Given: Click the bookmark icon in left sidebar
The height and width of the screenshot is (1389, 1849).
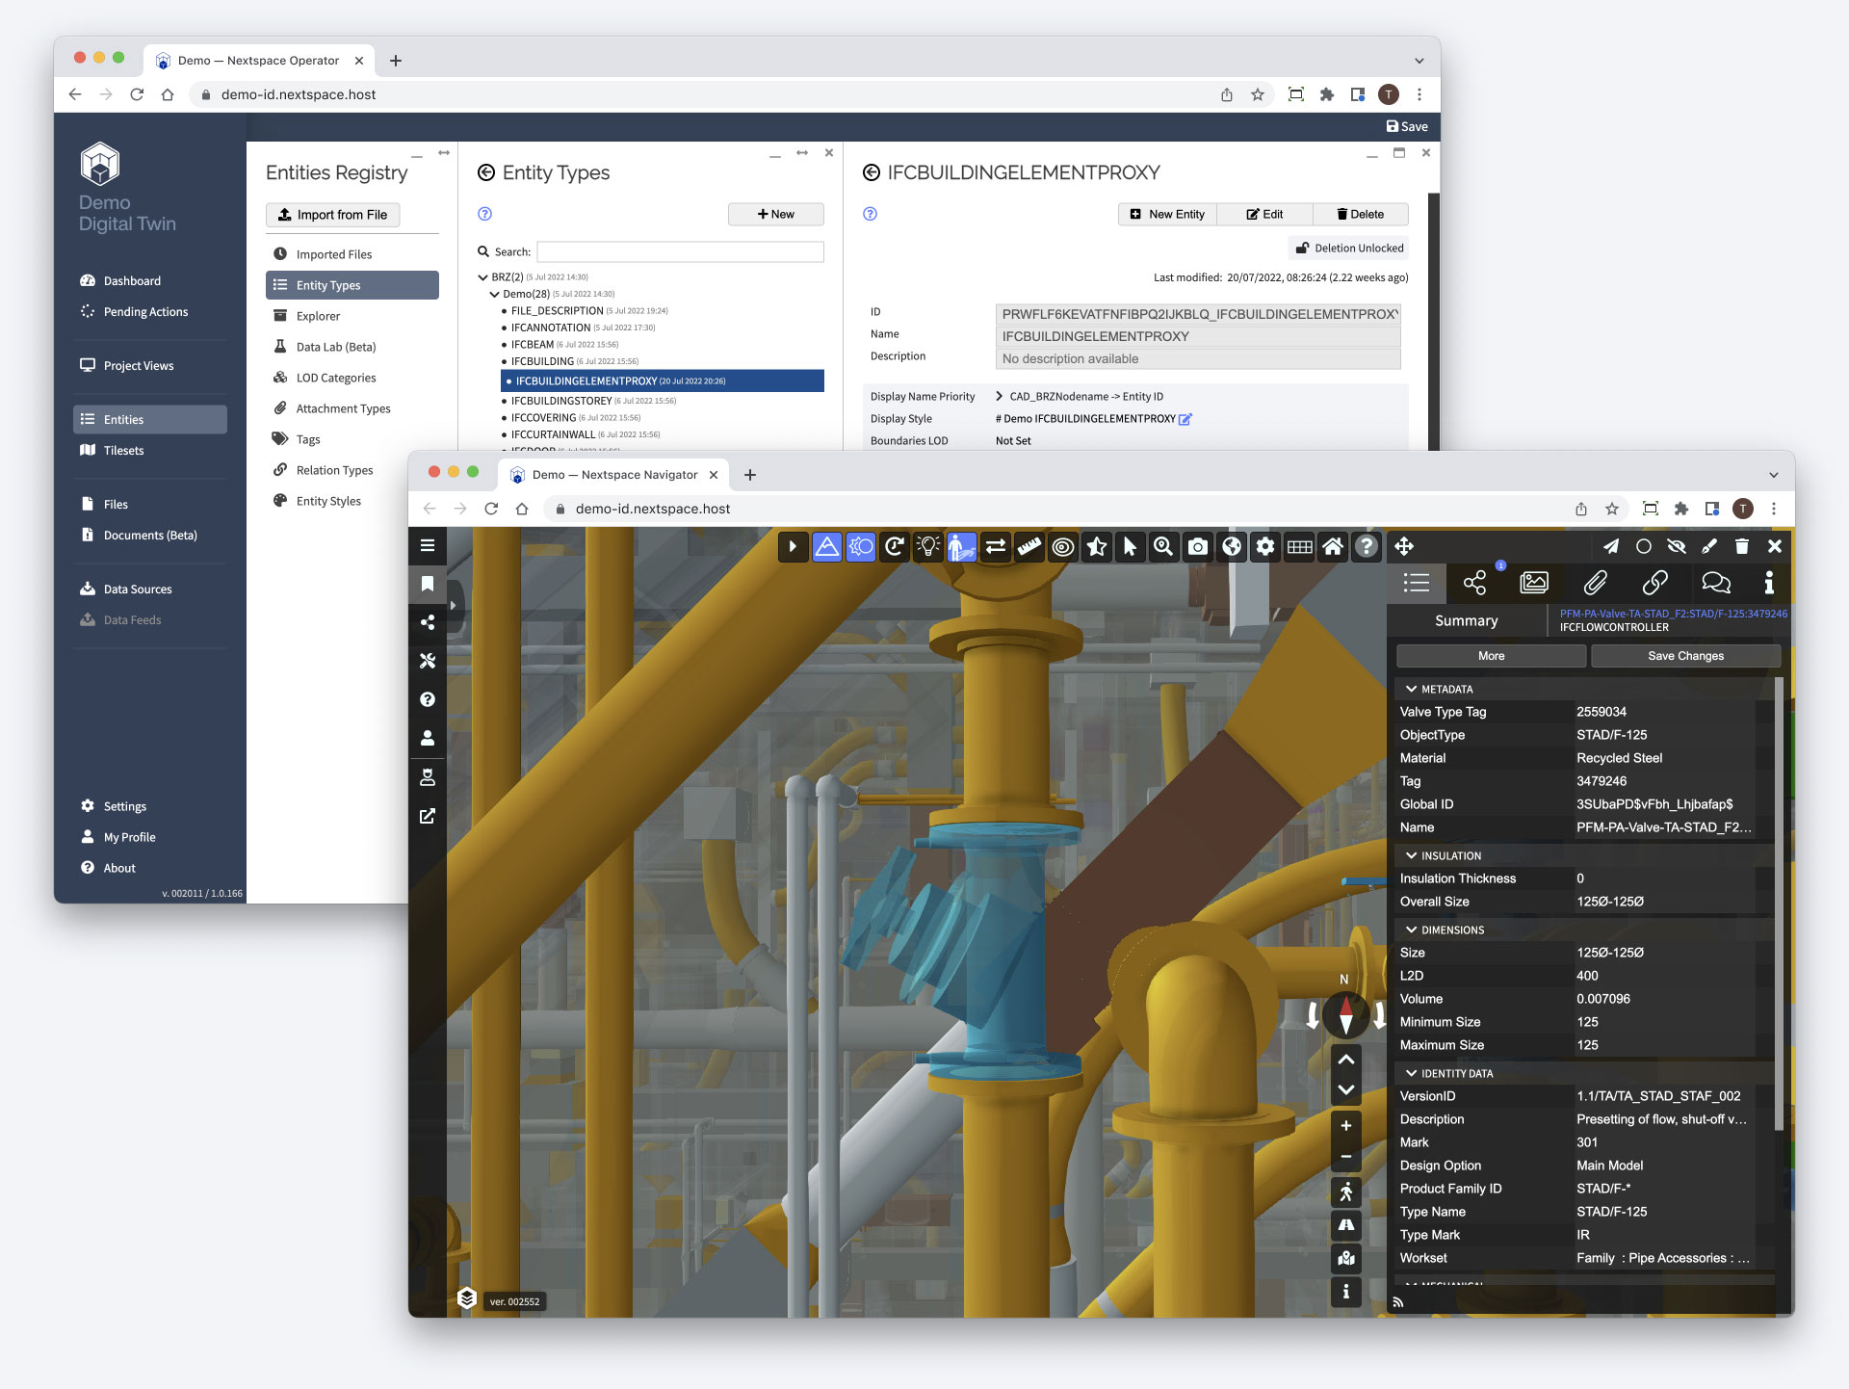Looking at the screenshot, I should 428,584.
